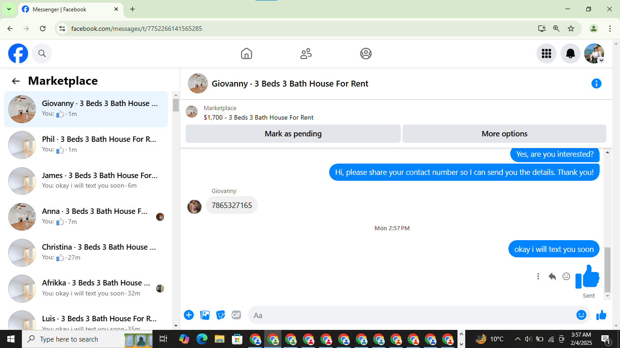Open the Windows Start menu
620x348 pixels.
[11, 339]
